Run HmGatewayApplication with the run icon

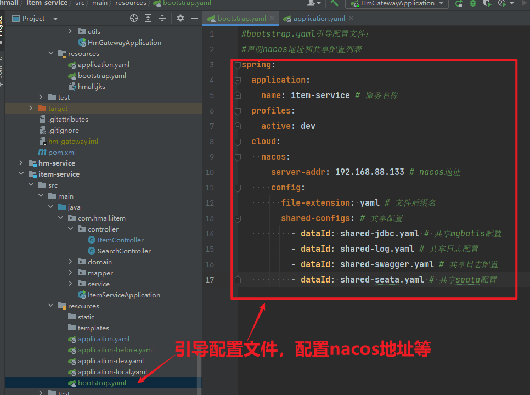pos(458,3)
